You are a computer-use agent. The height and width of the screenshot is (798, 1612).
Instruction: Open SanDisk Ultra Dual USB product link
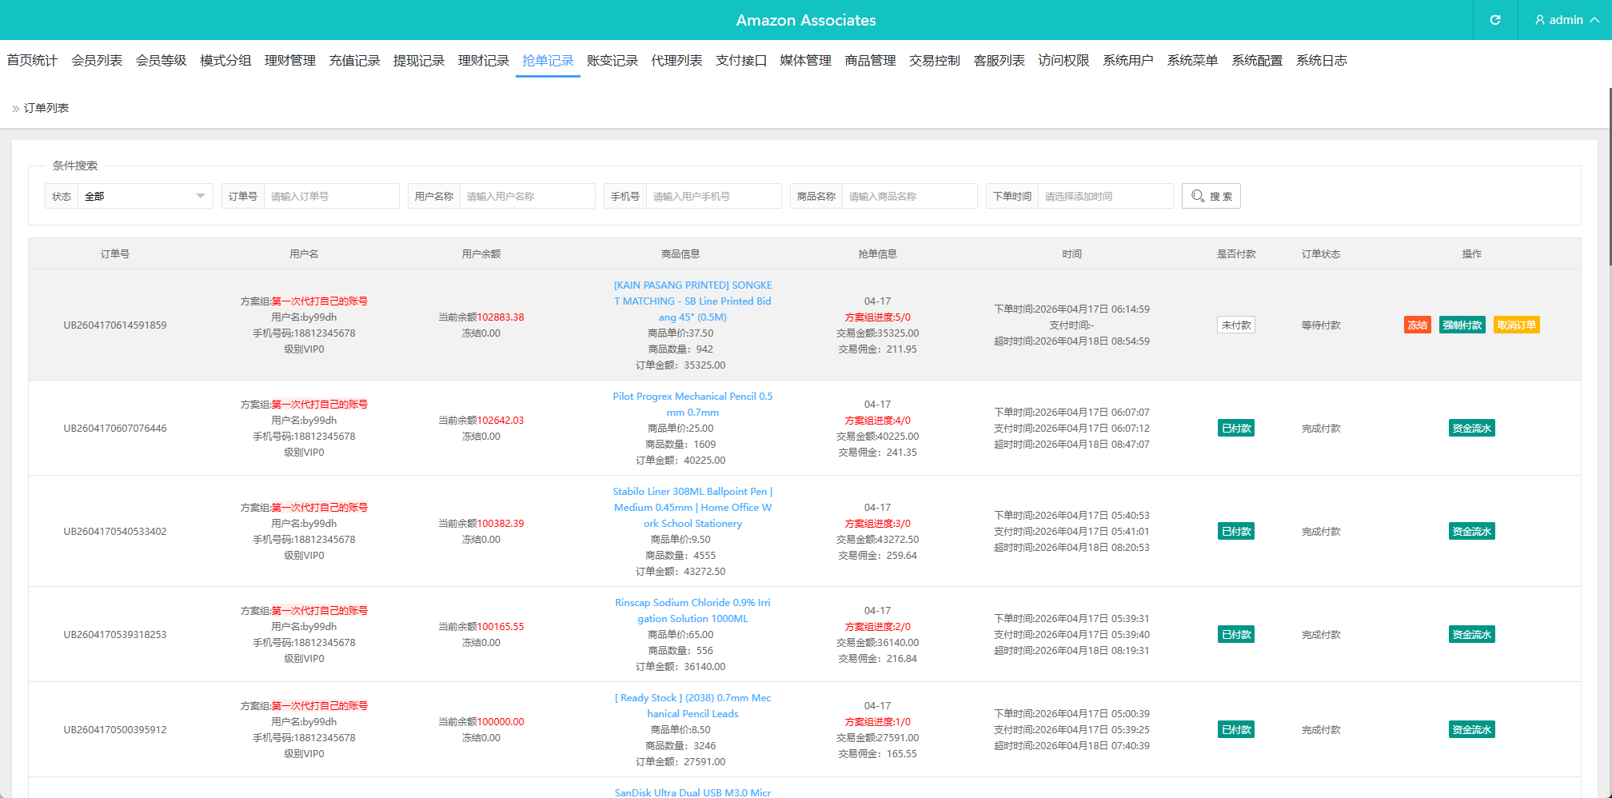coord(692,792)
